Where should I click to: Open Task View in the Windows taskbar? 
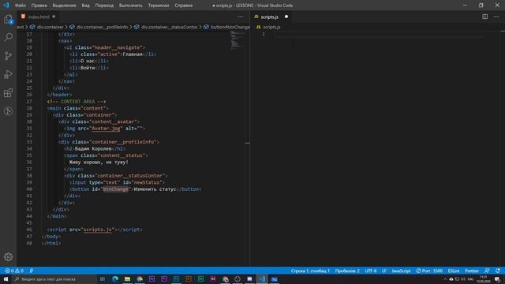pyautogui.click(x=103, y=279)
